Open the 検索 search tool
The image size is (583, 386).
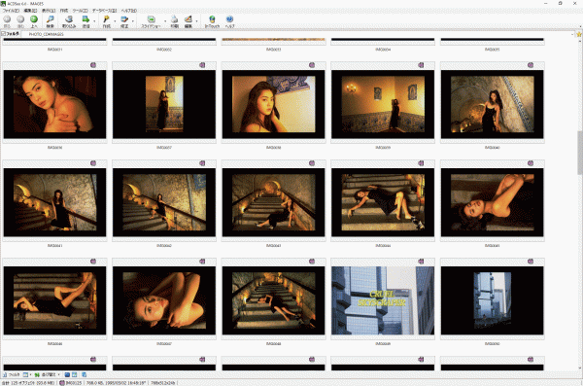[51, 19]
